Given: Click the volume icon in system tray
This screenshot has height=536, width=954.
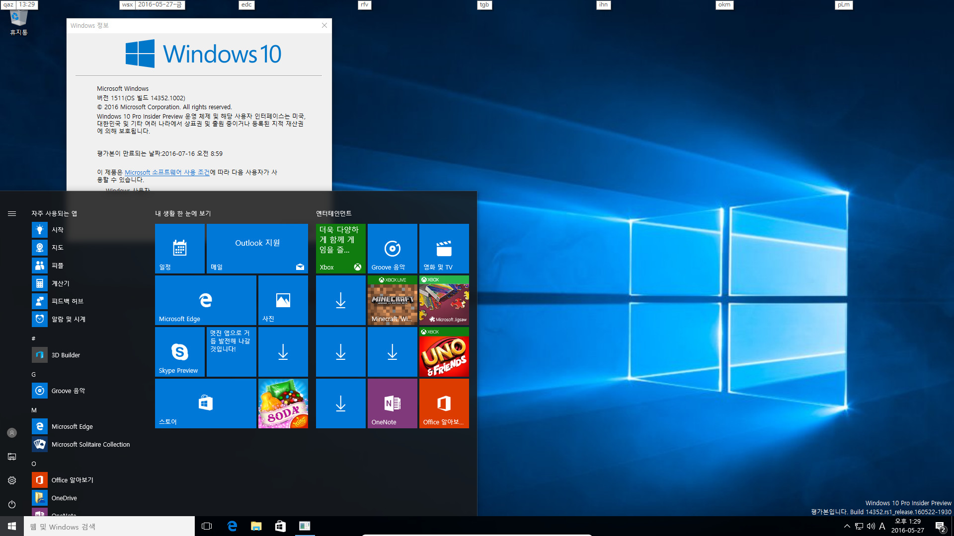Looking at the screenshot, I should click(x=871, y=526).
